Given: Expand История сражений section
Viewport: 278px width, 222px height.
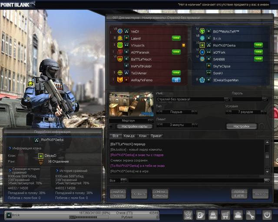Looking at the screenshot, I should pyautogui.click(x=57, y=171).
